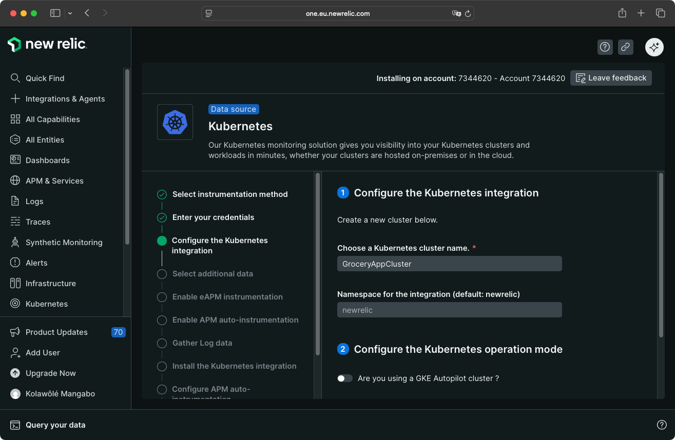Viewport: 675px width, 440px height.
Task: Open Product Updates
Action: 56,332
